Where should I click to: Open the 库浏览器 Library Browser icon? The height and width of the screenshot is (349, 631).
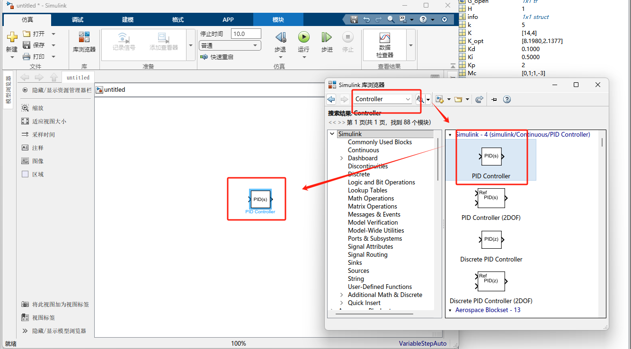tap(84, 37)
